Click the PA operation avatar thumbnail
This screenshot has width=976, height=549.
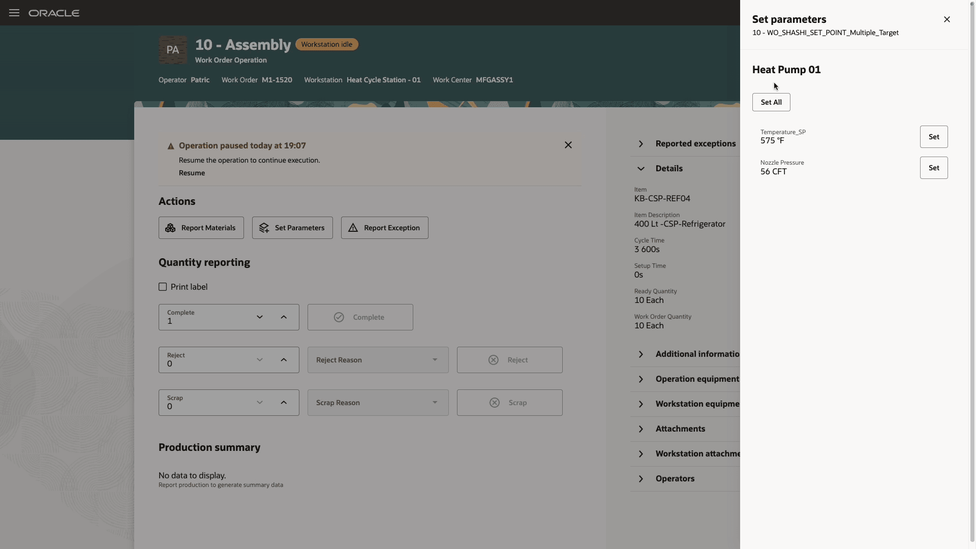click(x=173, y=50)
